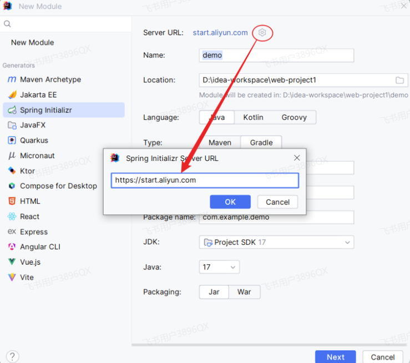Click the Server URL settings gear icon
This screenshot has height=363, width=410.
tap(262, 32)
